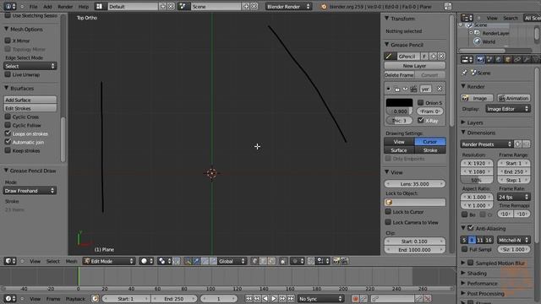
Task: Open the Render menu
Action: [x=65, y=6]
